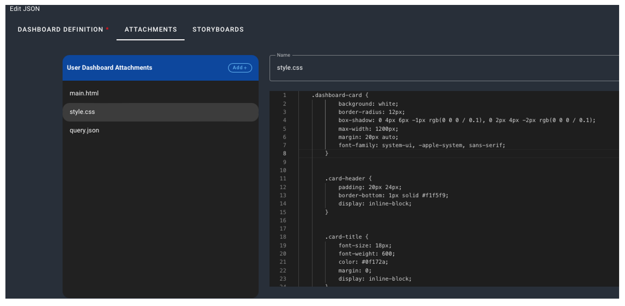Click the background: white code line

(x=368, y=104)
